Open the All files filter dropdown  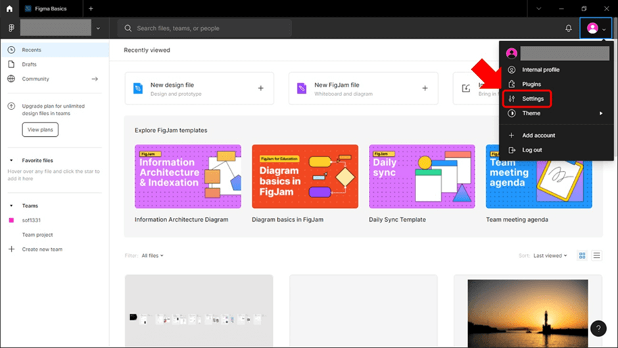153,256
